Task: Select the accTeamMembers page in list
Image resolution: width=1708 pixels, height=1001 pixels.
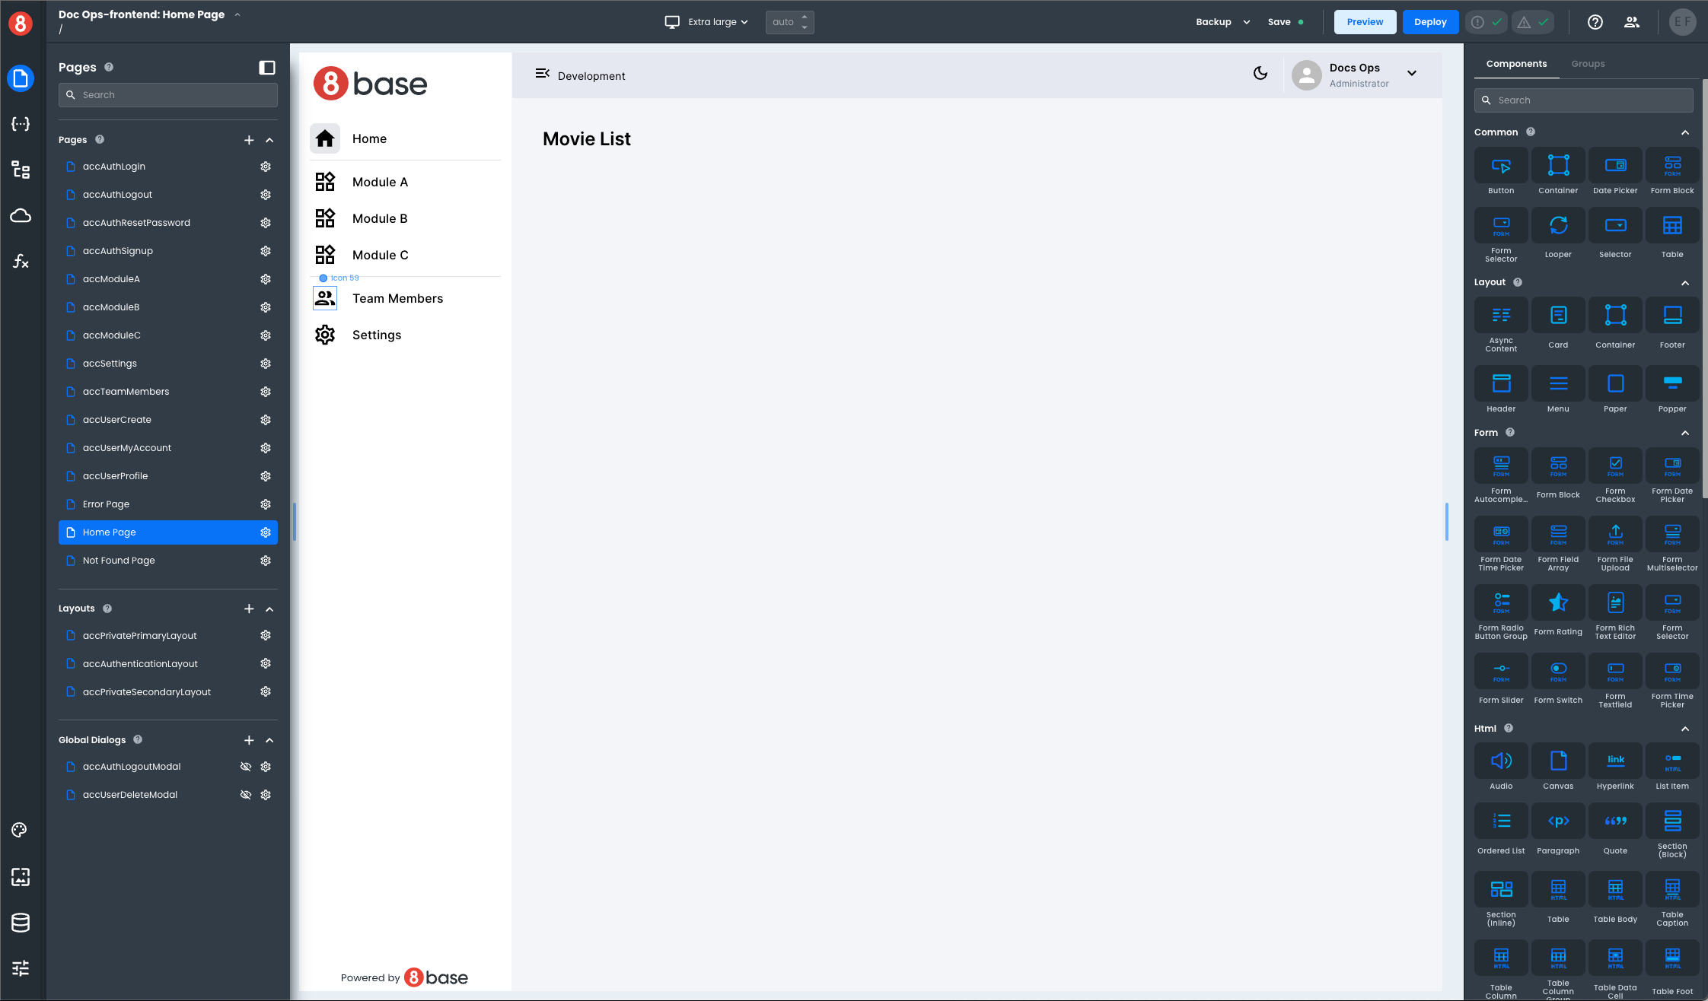Action: click(x=126, y=392)
